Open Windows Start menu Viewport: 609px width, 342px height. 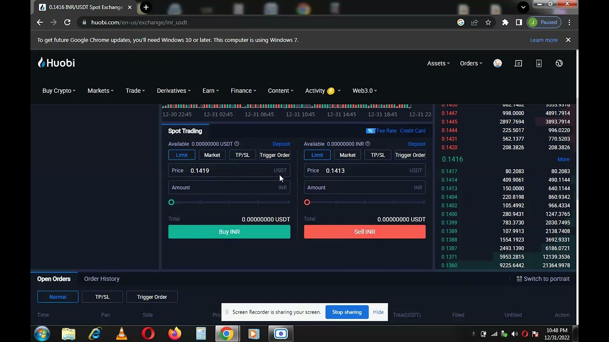(x=42, y=334)
